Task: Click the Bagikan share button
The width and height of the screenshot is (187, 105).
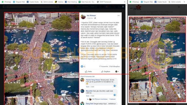Action: (106, 71)
